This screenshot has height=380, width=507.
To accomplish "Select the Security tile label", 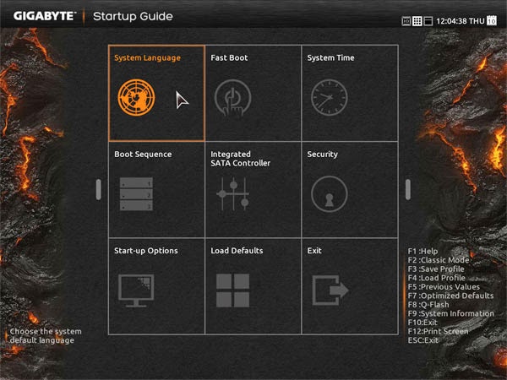I will point(323,155).
